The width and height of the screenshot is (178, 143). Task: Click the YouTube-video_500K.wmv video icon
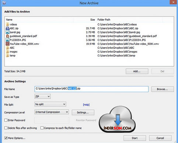(x=7, y=44)
